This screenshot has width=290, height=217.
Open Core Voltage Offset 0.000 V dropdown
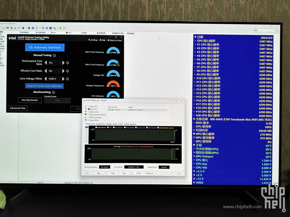point(54,79)
